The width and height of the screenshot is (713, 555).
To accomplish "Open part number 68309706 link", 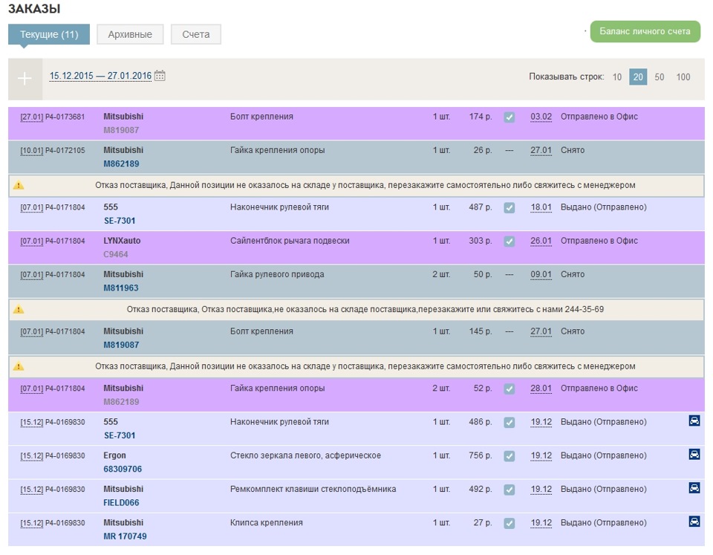I will click(123, 469).
